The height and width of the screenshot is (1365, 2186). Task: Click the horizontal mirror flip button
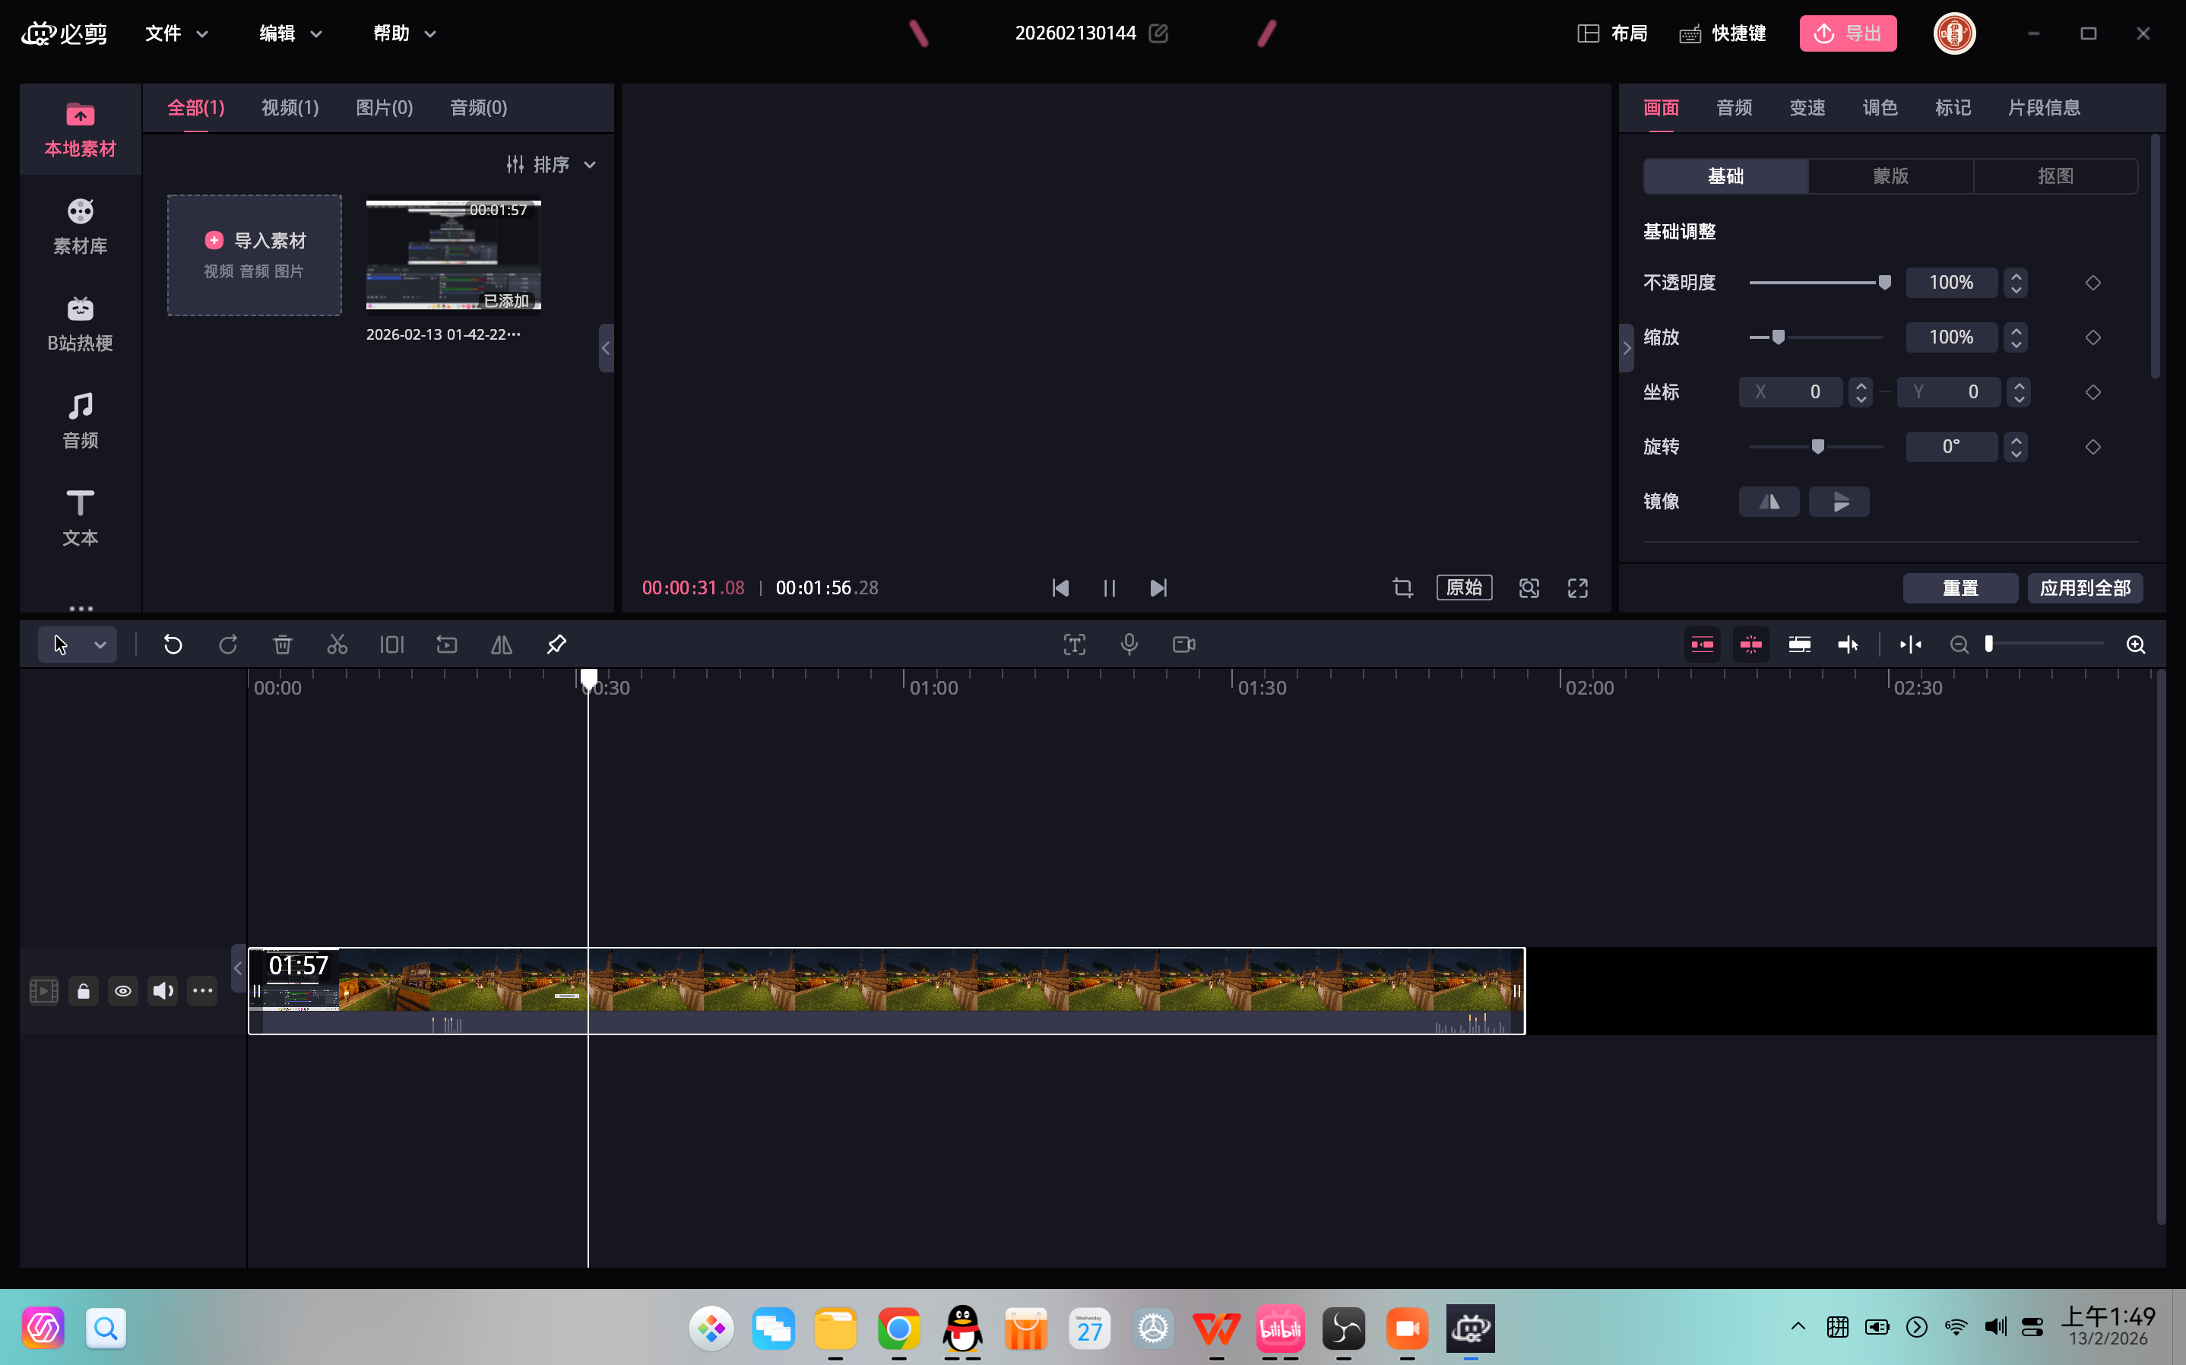pos(1769,502)
